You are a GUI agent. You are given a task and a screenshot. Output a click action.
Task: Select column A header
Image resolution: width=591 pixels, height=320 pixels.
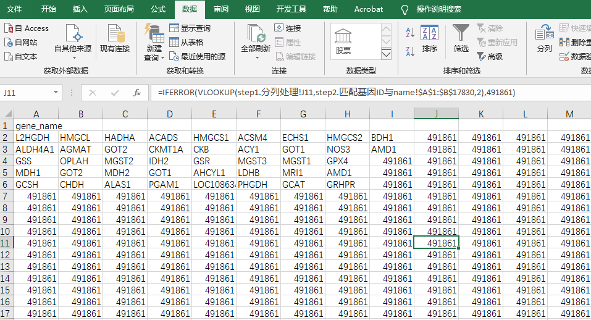point(36,114)
